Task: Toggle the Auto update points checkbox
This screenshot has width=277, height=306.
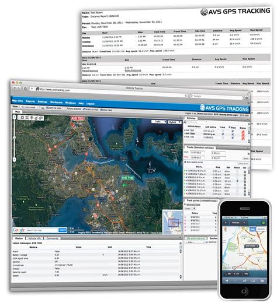Action: point(185,162)
